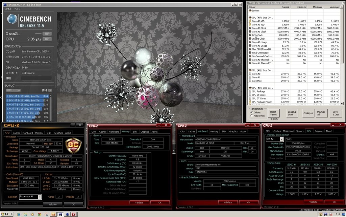
Task: Select ranking entry 6. 12C/12T AMD Opteron
Action: tap(27, 117)
